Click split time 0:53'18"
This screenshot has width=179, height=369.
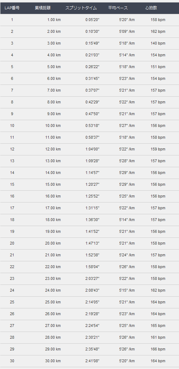pyautogui.click(x=93, y=125)
